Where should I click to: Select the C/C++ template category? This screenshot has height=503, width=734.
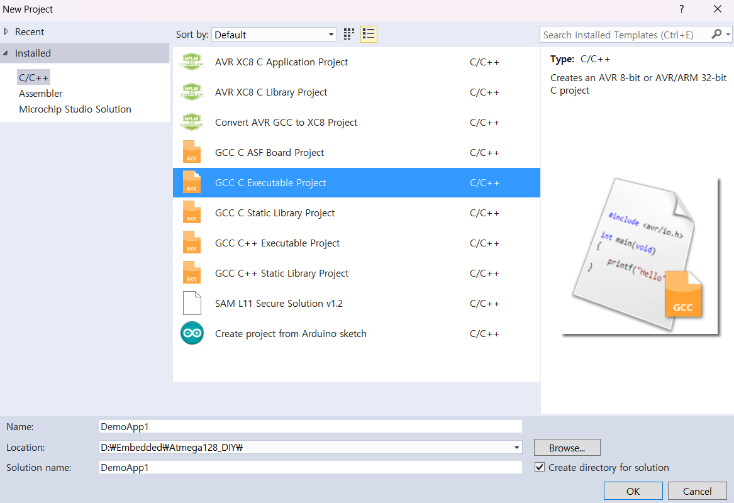tap(34, 78)
